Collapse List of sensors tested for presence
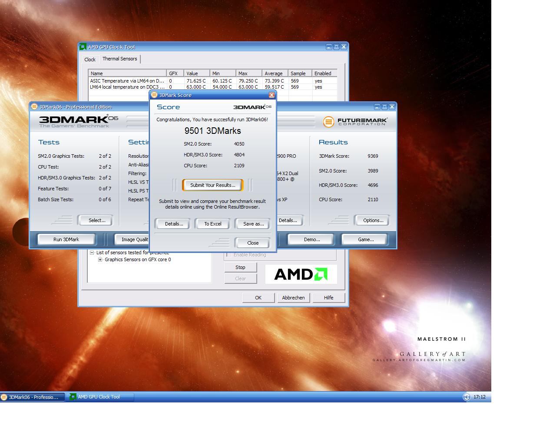The image size is (556, 445). [x=92, y=252]
